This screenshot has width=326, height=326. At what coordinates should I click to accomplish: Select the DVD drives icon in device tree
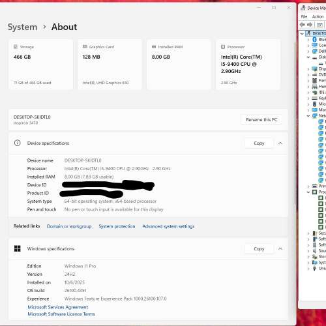tap(314, 75)
